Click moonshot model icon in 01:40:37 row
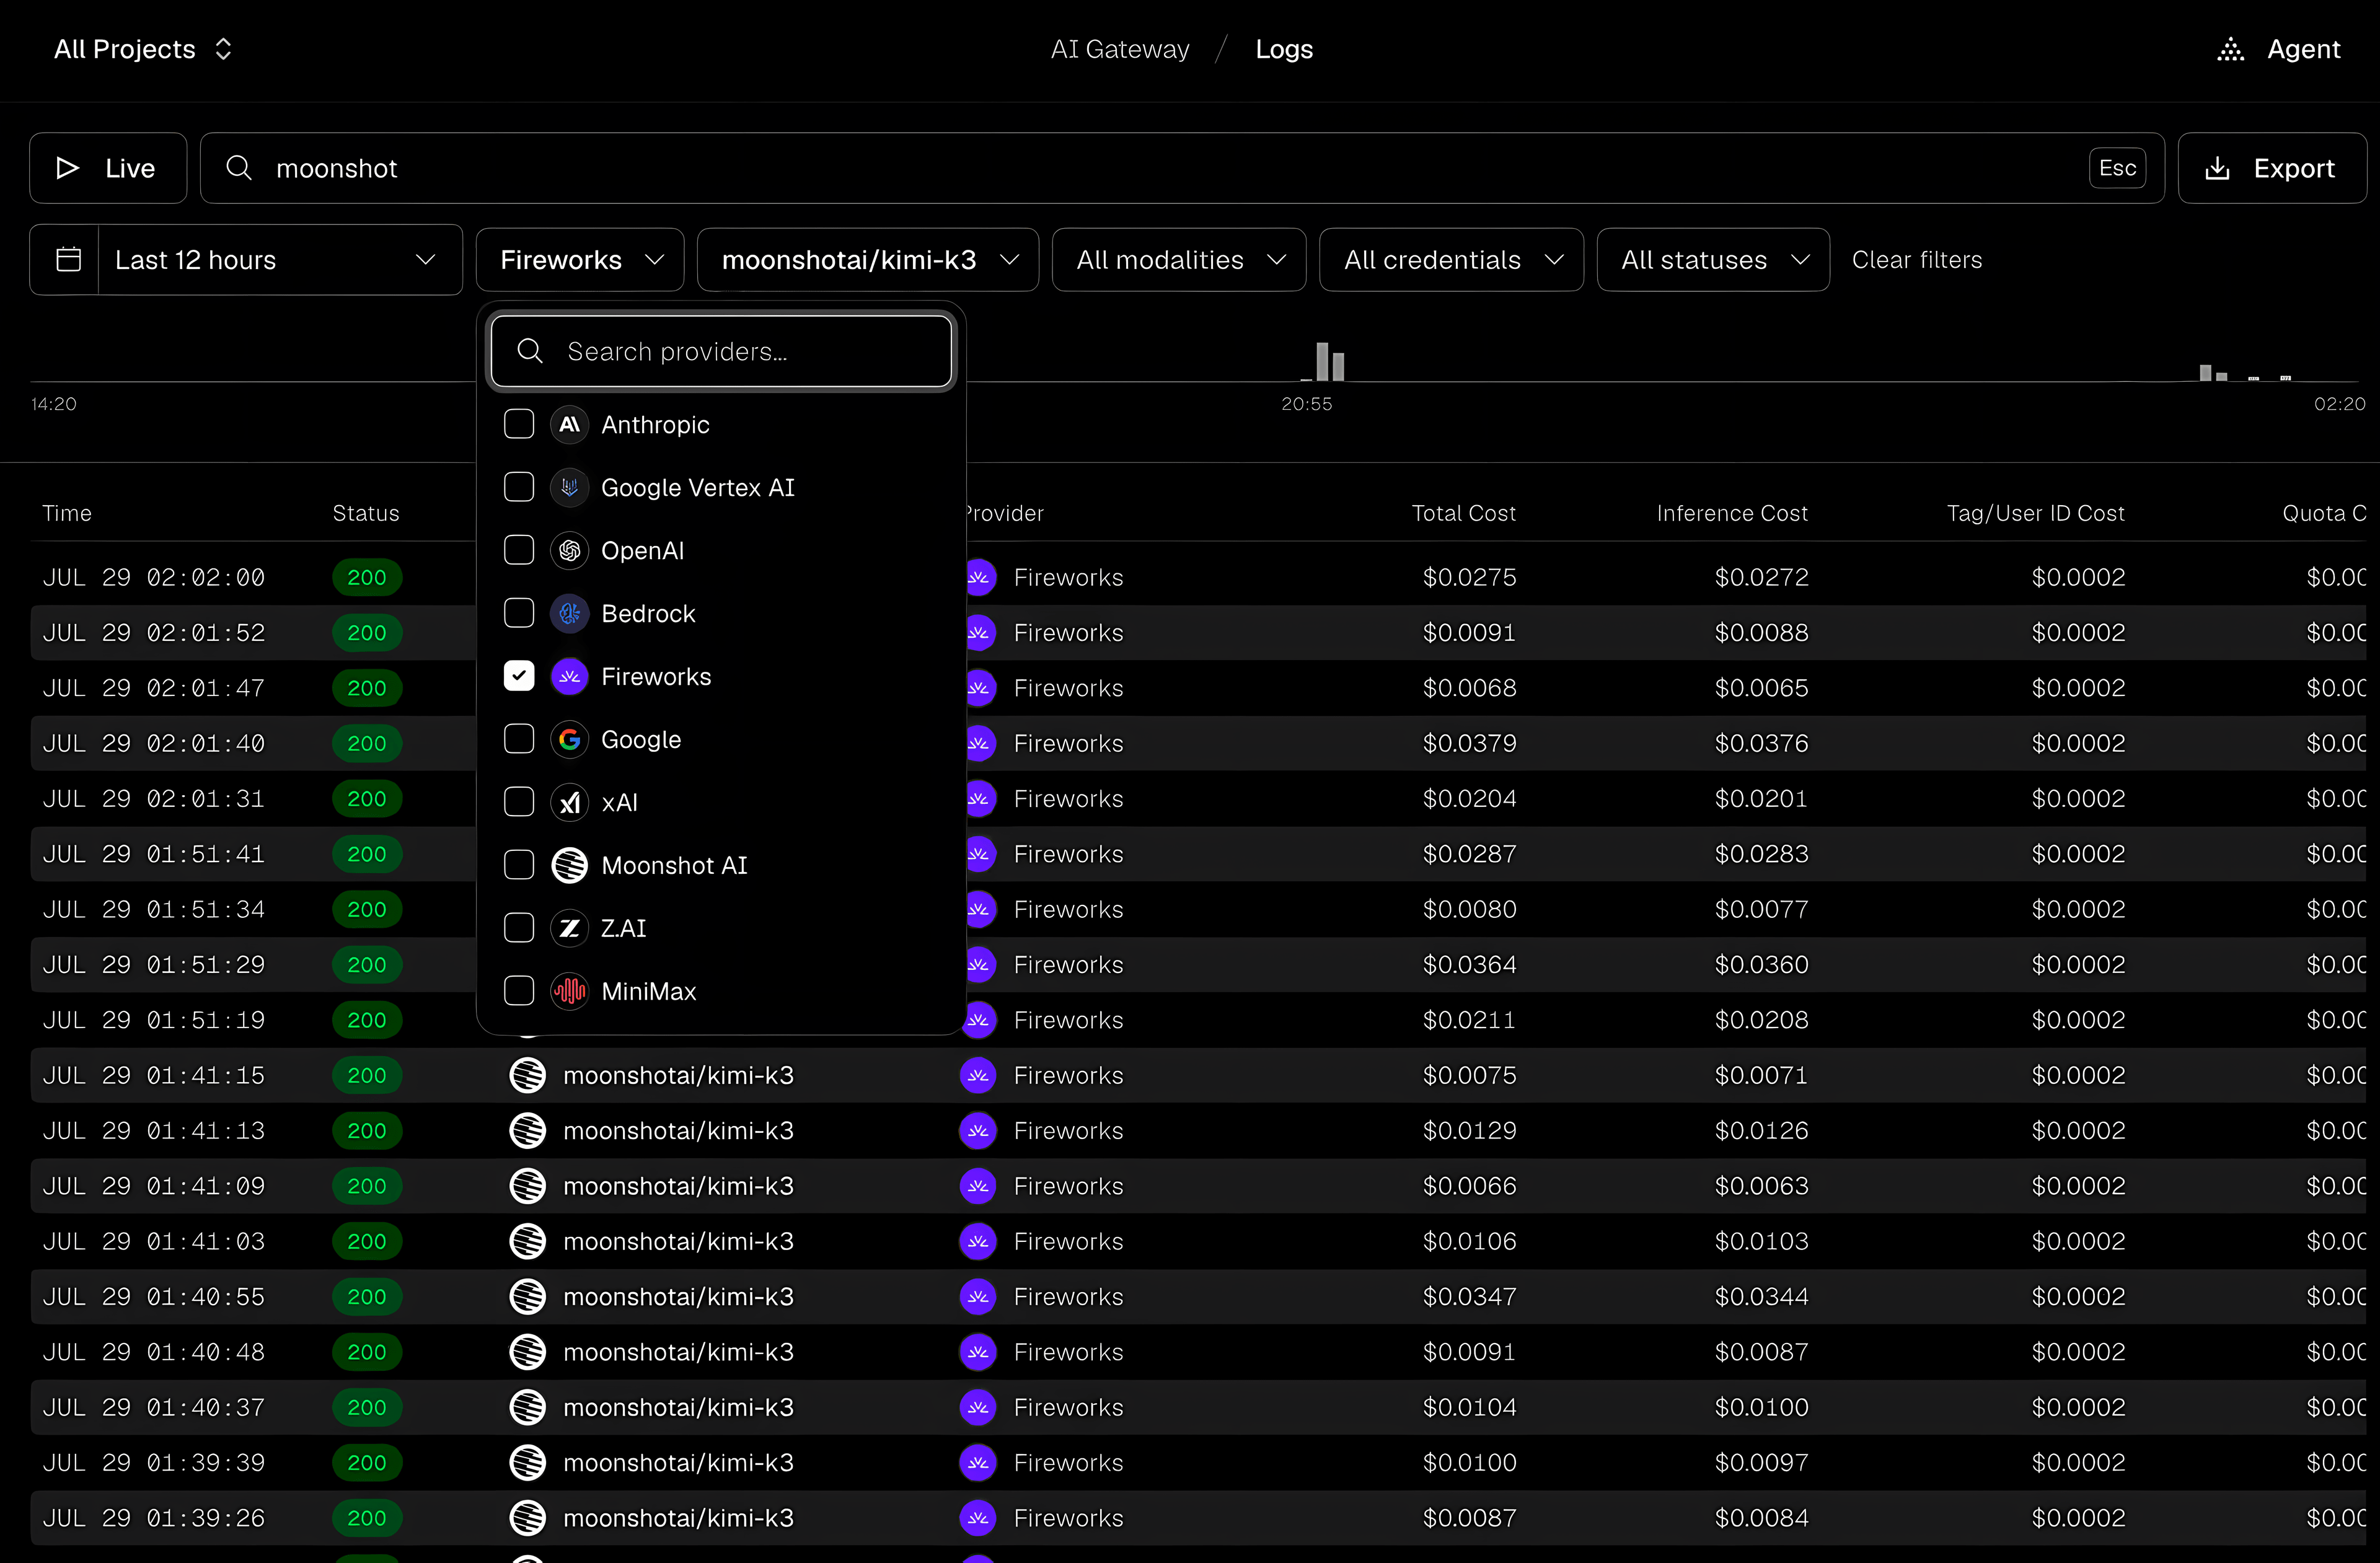This screenshot has height=1563, width=2380. (x=527, y=1408)
